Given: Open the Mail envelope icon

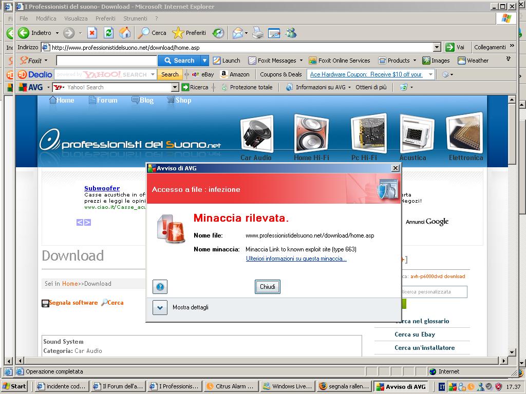Looking at the screenshot, I should [x=237, y=33].
